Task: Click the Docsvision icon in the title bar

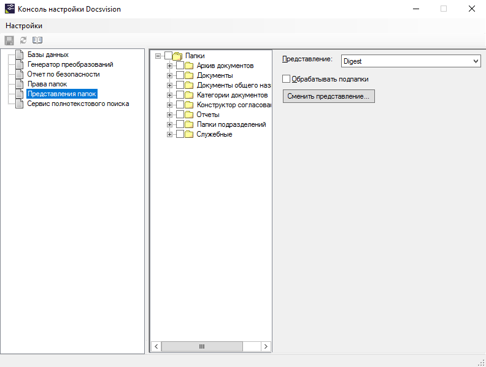Action: click(x=9, y=9)
